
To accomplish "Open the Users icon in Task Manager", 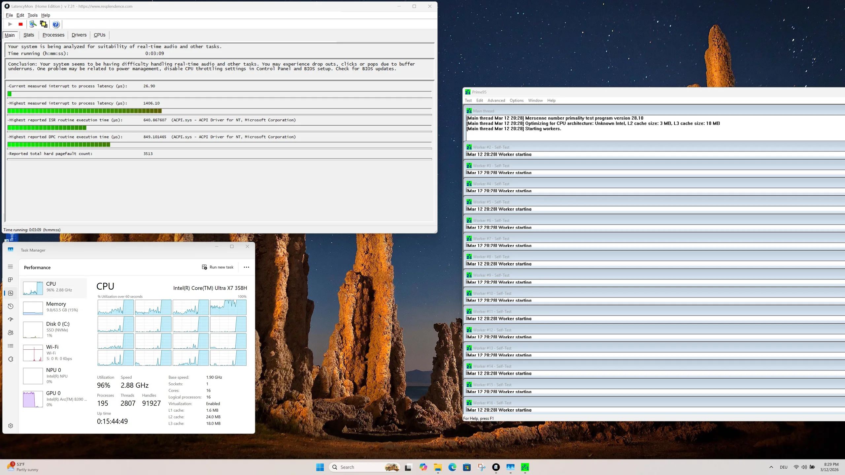I will [11, 332].
